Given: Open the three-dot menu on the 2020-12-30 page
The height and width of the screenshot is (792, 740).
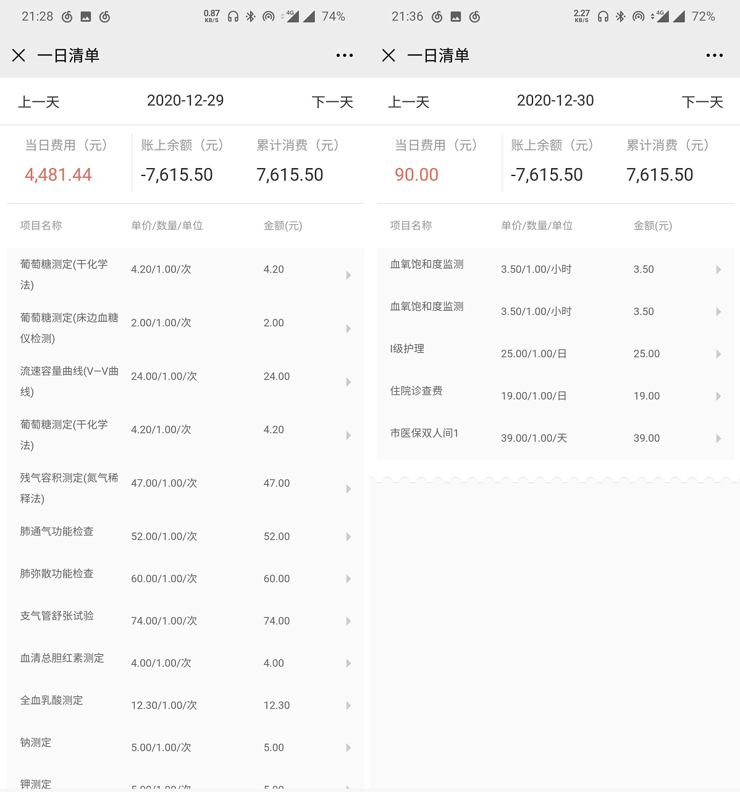Looking at the screenshot, I should pyautogui.click(x=715, y=56).
